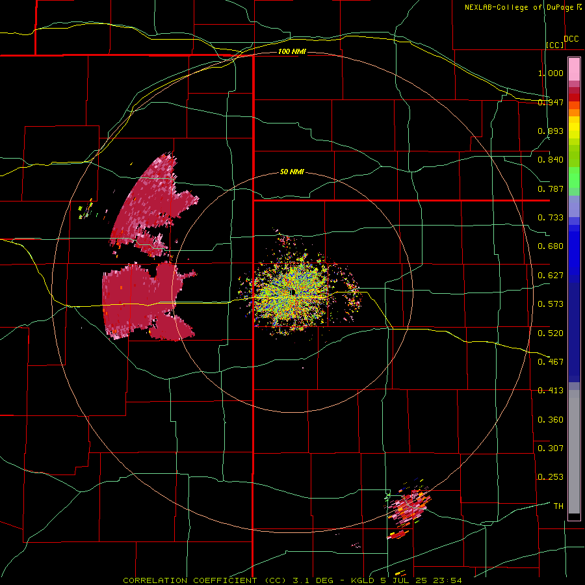Click the 50 NMI range ring label

(292, 172)
